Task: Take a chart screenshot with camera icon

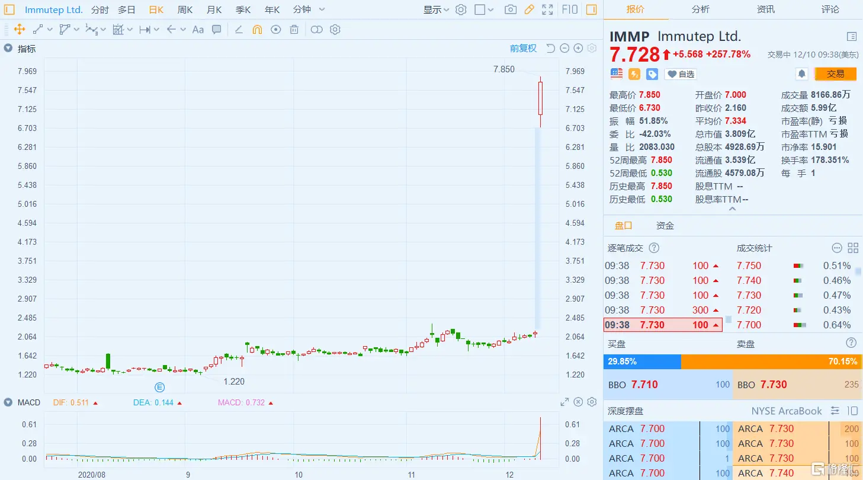Action: (x=511, y=9)
